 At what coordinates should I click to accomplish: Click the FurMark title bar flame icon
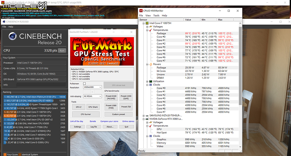(x=3, y=3)
